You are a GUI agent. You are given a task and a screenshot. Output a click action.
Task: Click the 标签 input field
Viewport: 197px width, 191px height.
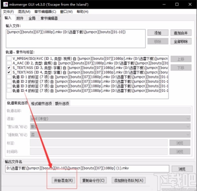pyautogui.click(x=99, y=143)
